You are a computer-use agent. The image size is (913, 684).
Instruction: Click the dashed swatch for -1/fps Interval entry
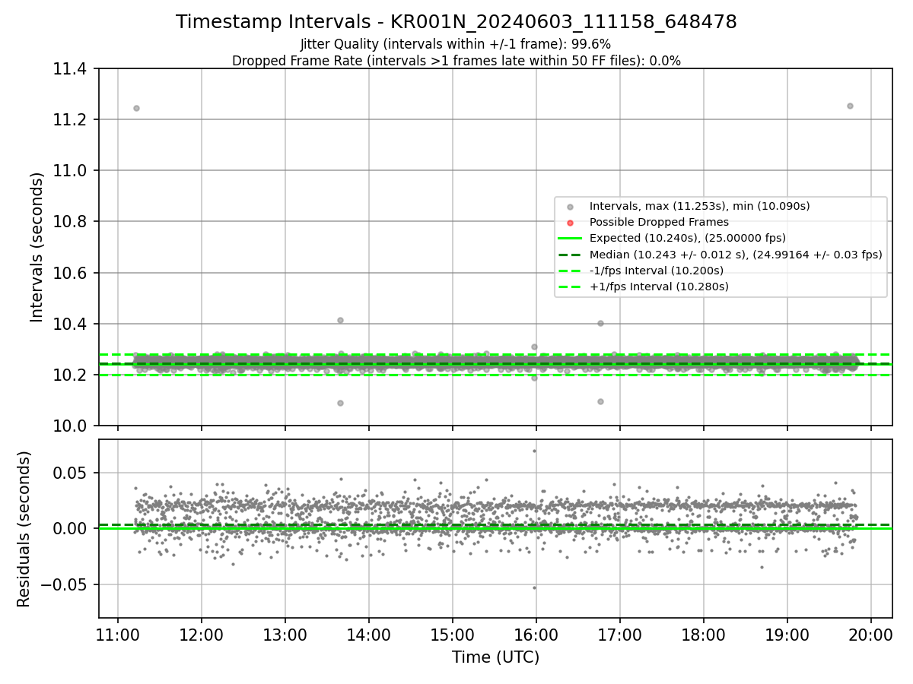click(570, 271)
